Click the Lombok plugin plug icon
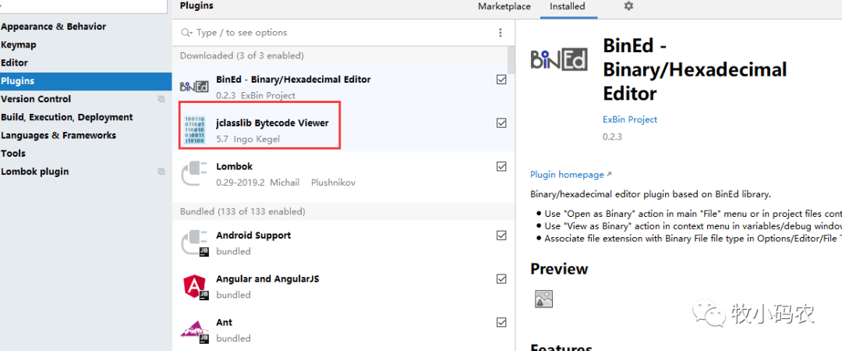The width and height of the screenshot is (842, 351). 194,174
